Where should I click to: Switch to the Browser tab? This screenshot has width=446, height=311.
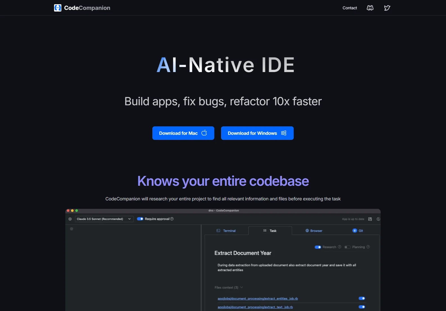[x=314, y=231]
